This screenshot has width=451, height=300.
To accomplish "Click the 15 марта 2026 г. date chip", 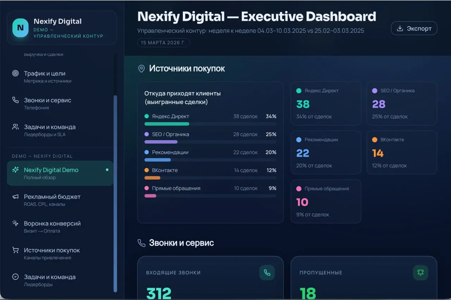I will 163,43.
